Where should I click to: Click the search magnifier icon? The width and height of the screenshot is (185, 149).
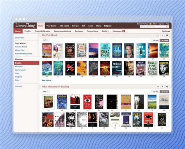tap(167, 26)
